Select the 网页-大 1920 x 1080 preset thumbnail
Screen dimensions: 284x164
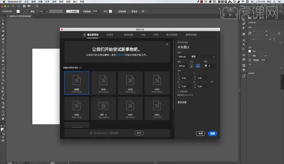pyautogui.click(x=103, y=108)
